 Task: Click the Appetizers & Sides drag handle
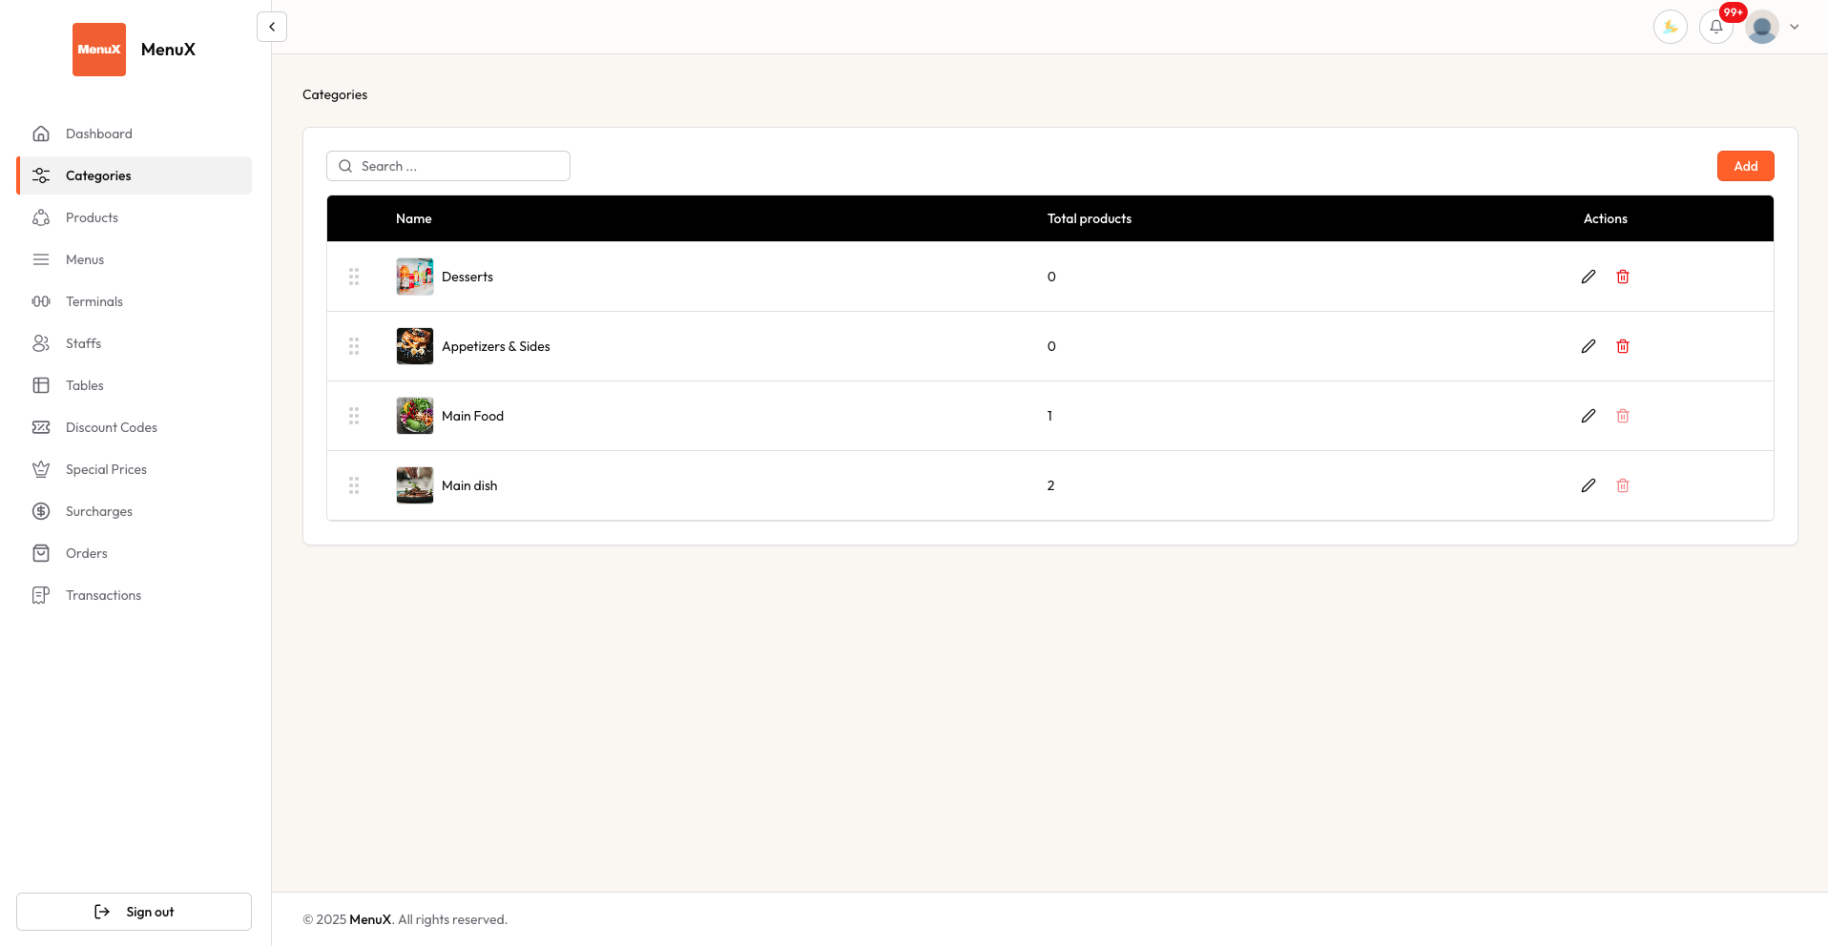354,346
